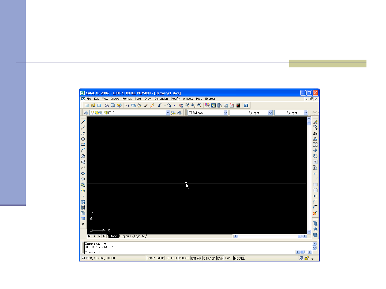386x289 pixels.
Task: Select the Rotate tool
Action: click(x=315, y=156)
